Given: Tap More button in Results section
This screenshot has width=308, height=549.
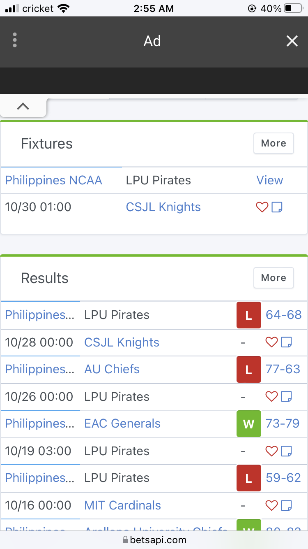Looking at the screenshot, I should coord(274,278).
